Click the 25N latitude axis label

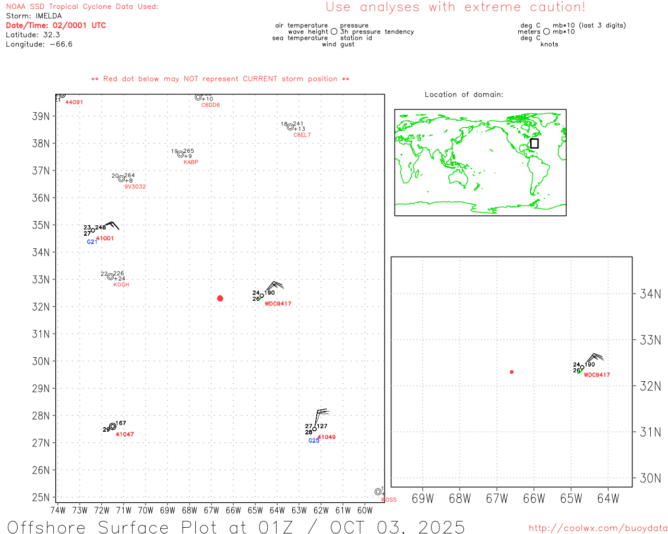pos(41,497)
